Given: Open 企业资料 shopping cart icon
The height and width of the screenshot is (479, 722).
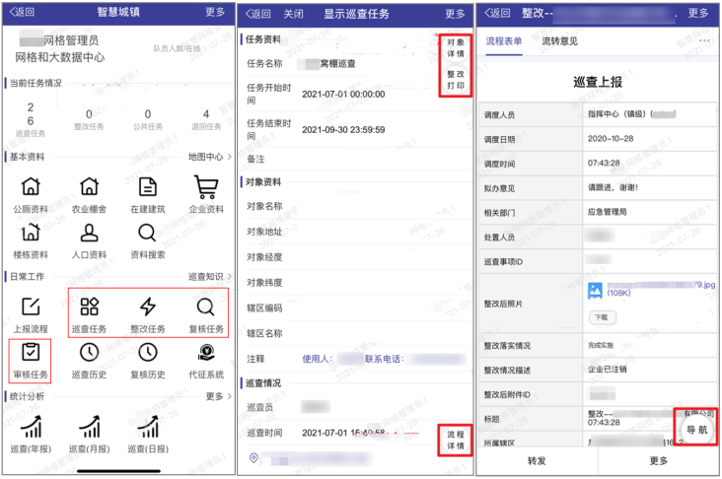Looking at the screenshot, I should [x=206, y=186].
